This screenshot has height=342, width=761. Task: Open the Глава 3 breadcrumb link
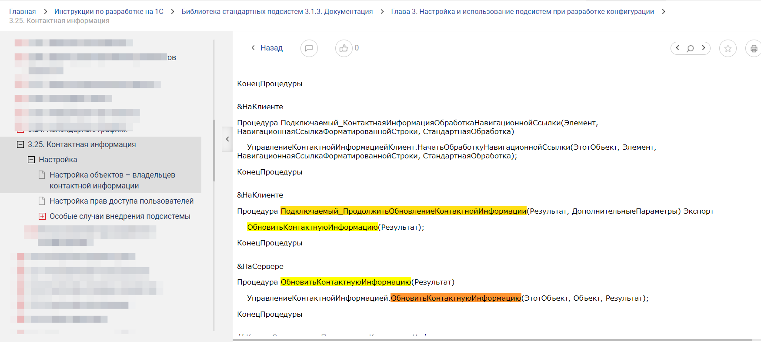point(522,12)
